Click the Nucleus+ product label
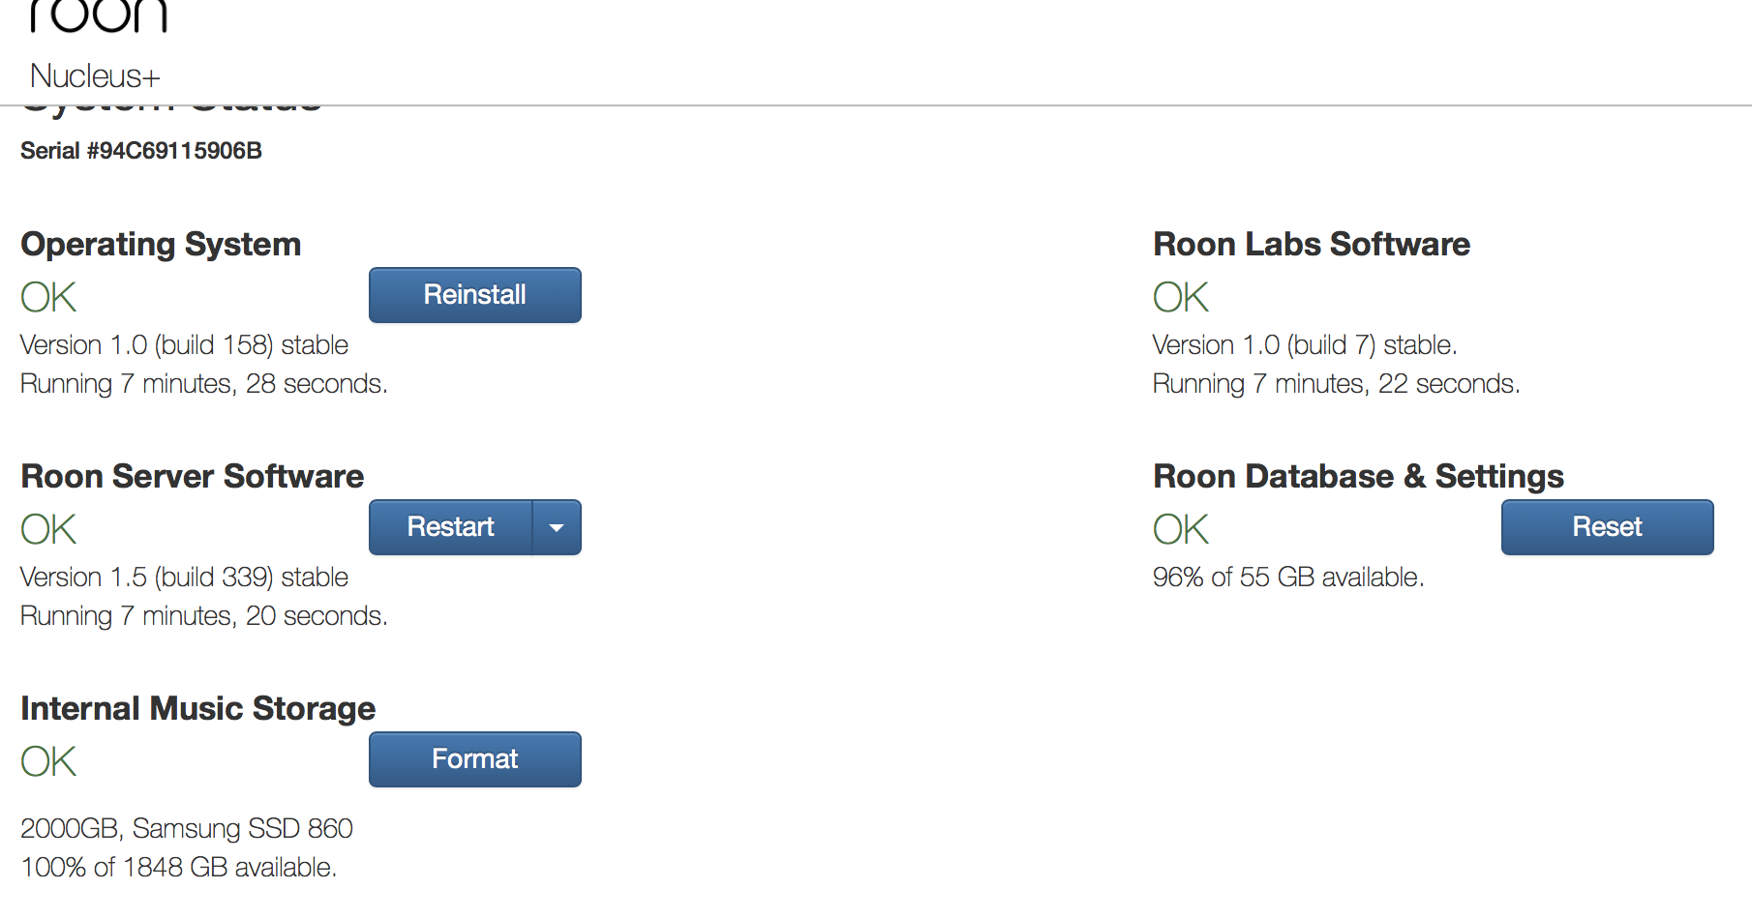 click(x=95, y=75)
